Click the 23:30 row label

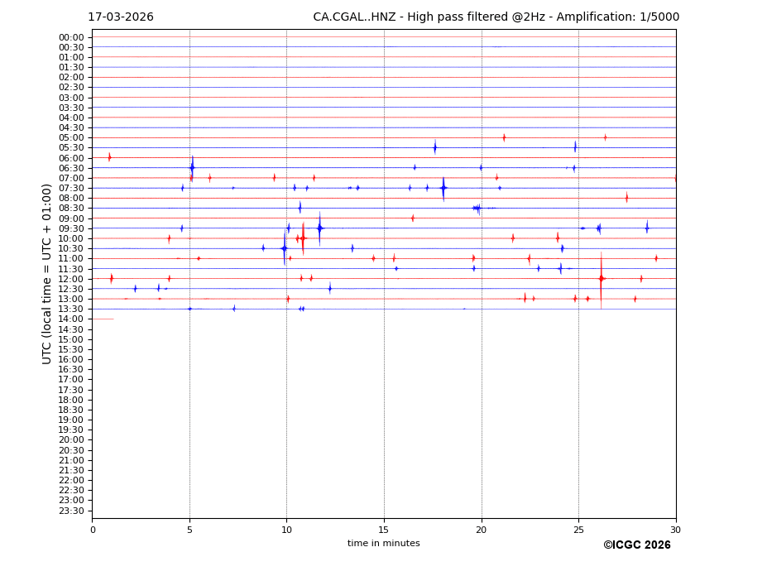pos(70,511)
